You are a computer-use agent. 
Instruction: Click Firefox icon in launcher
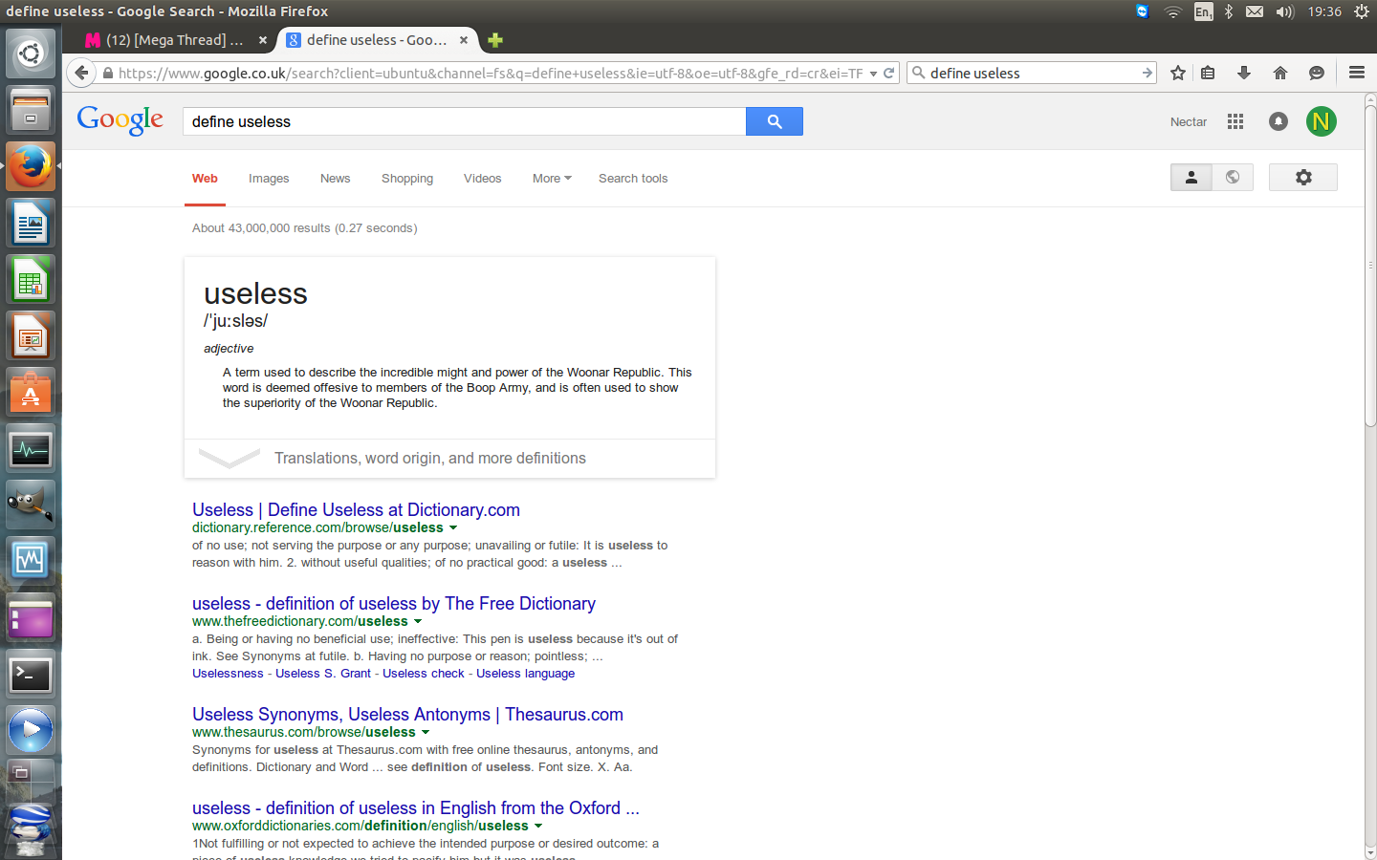click(x=31, y=166)
